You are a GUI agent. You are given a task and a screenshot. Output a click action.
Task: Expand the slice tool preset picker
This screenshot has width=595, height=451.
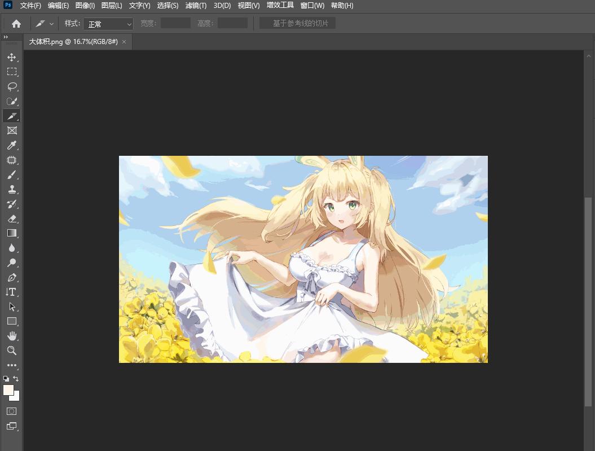click(51, 24)
